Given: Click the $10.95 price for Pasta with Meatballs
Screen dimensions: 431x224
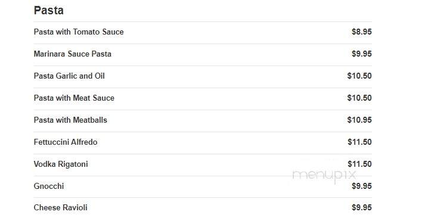Looking at the screenshot, I should (359, 120).
